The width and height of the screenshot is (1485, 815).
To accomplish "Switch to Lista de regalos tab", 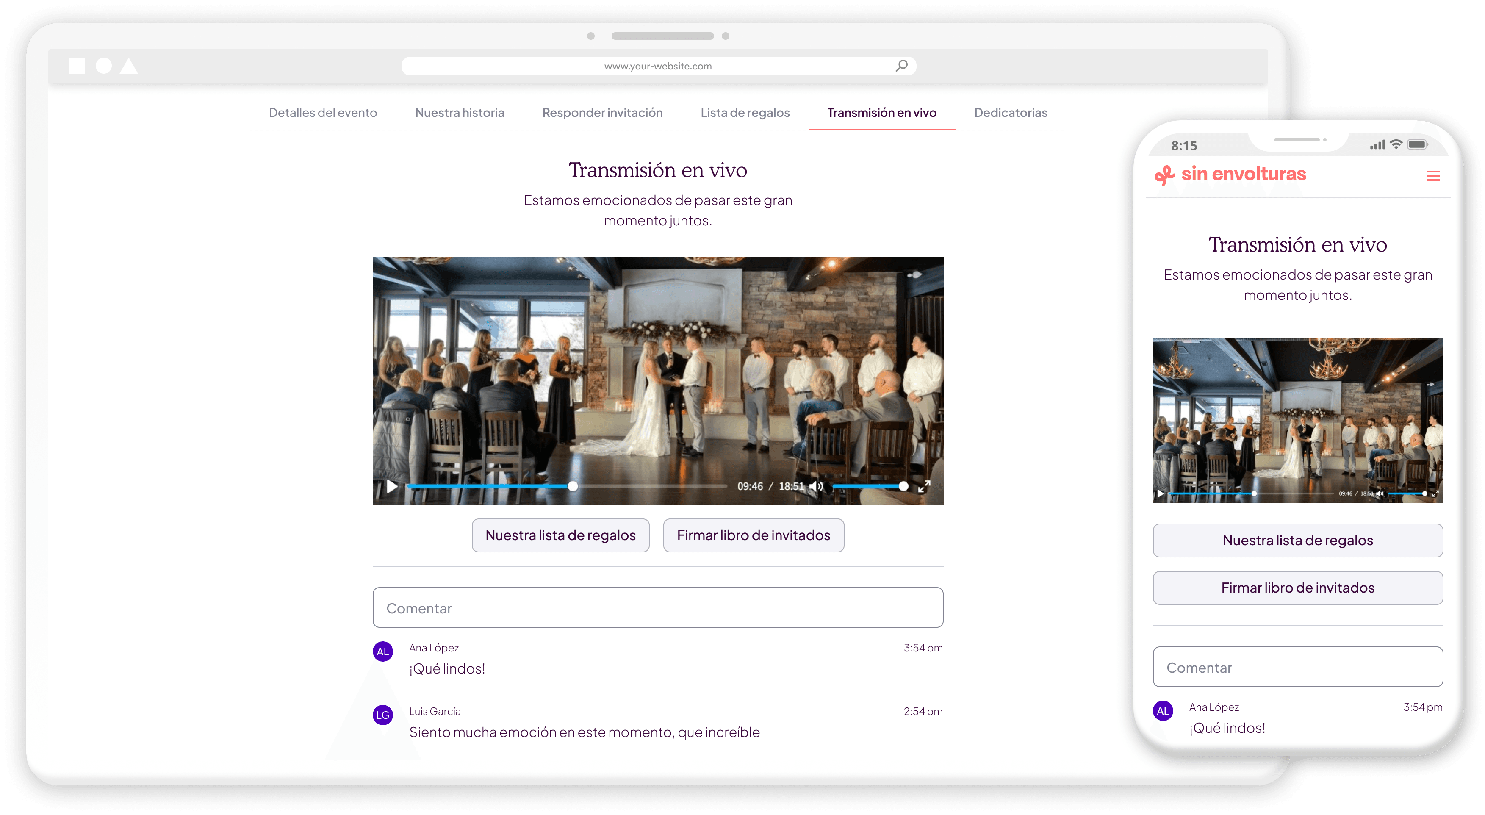I will coord(745,112).
